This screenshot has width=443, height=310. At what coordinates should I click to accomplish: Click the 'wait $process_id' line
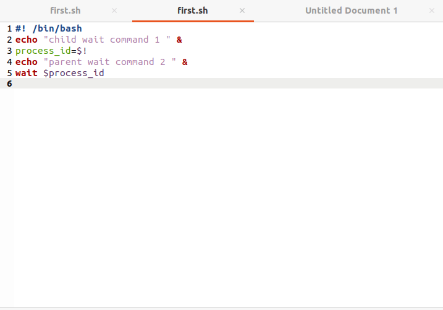(59, 73)
